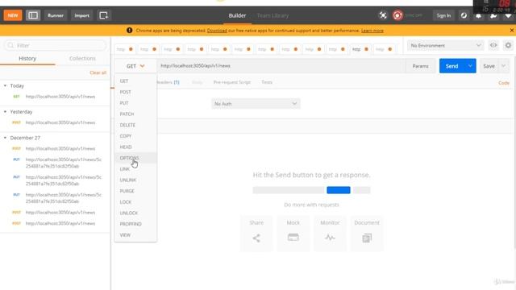The height and width of the screenshot is (290, 516).
Task: Focus the Filter search field
Action: [56, 45]
